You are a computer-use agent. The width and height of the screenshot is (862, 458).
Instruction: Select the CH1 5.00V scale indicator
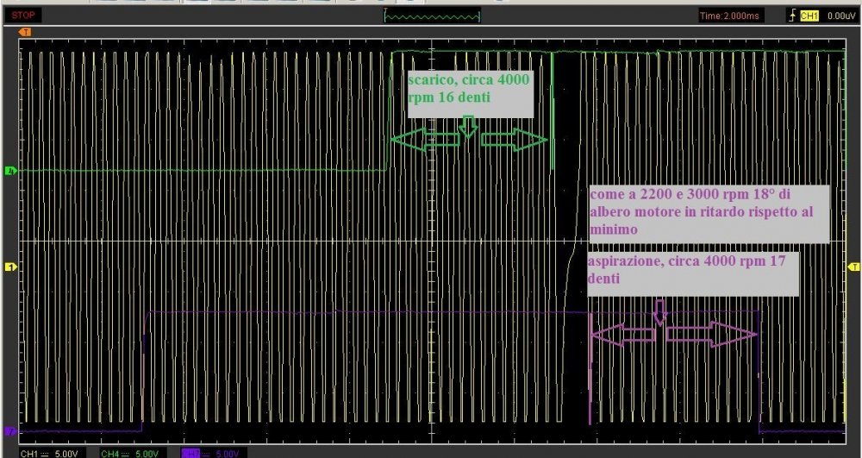tap(52, 453)
